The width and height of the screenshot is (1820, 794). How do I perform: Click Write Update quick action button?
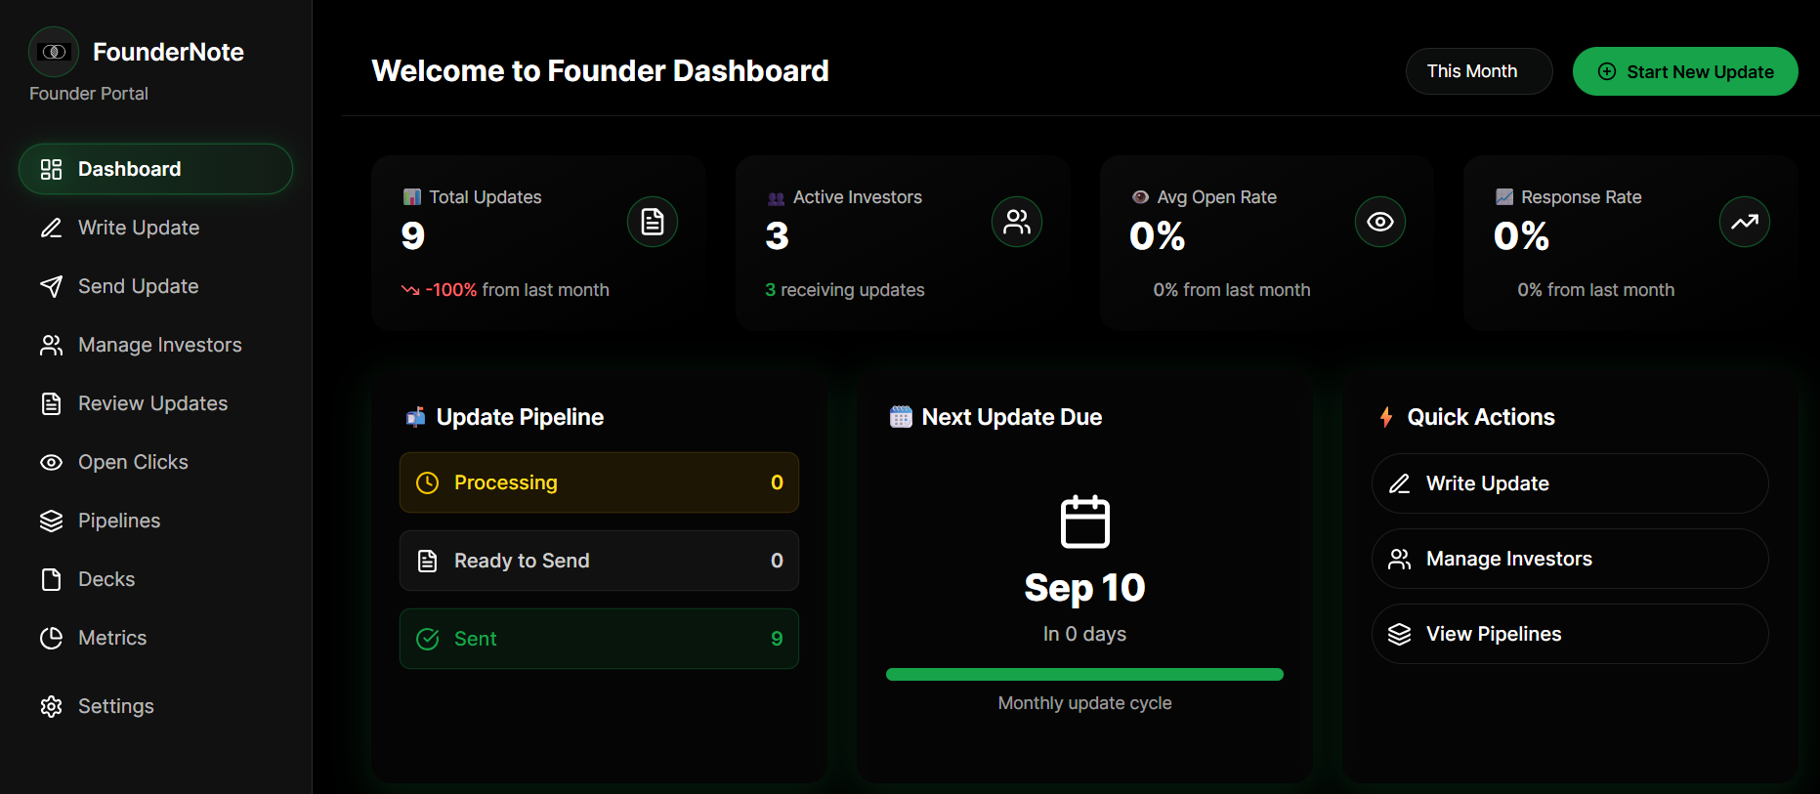pyautogui.click(x=1569, y=483)
